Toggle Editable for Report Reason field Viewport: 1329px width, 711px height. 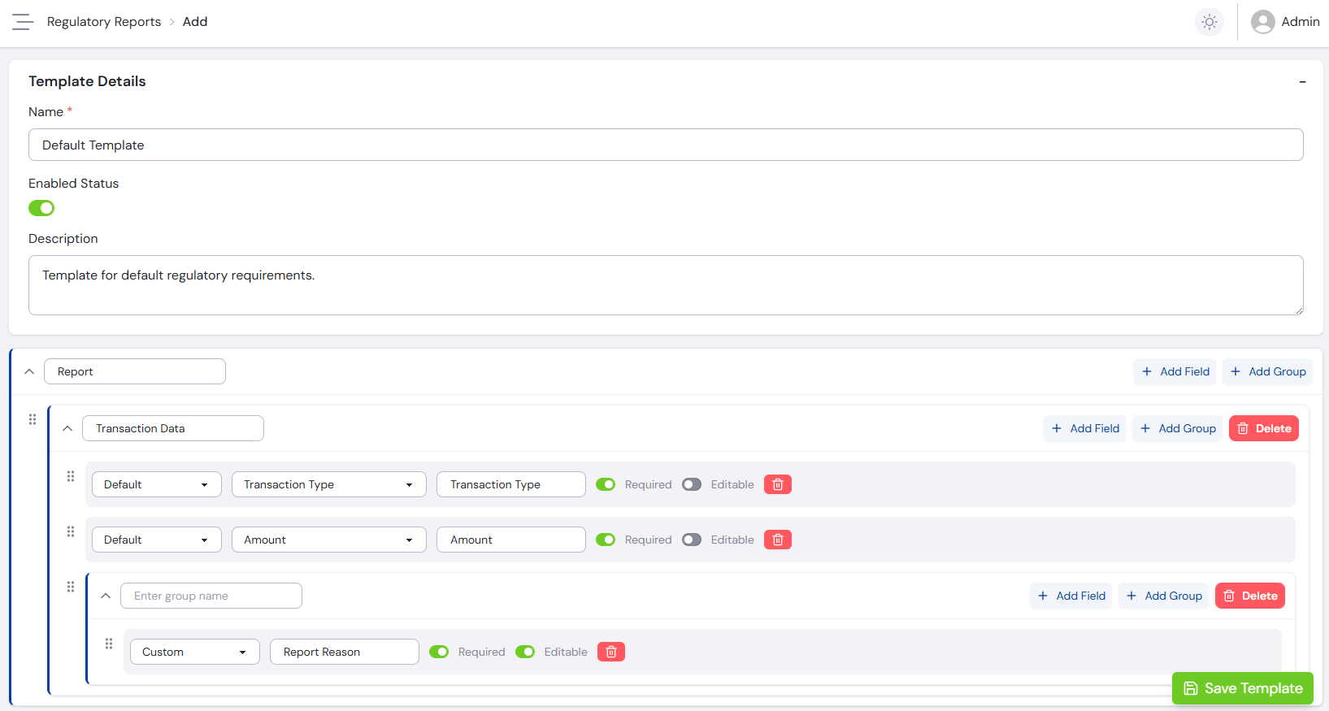[525, 652]
